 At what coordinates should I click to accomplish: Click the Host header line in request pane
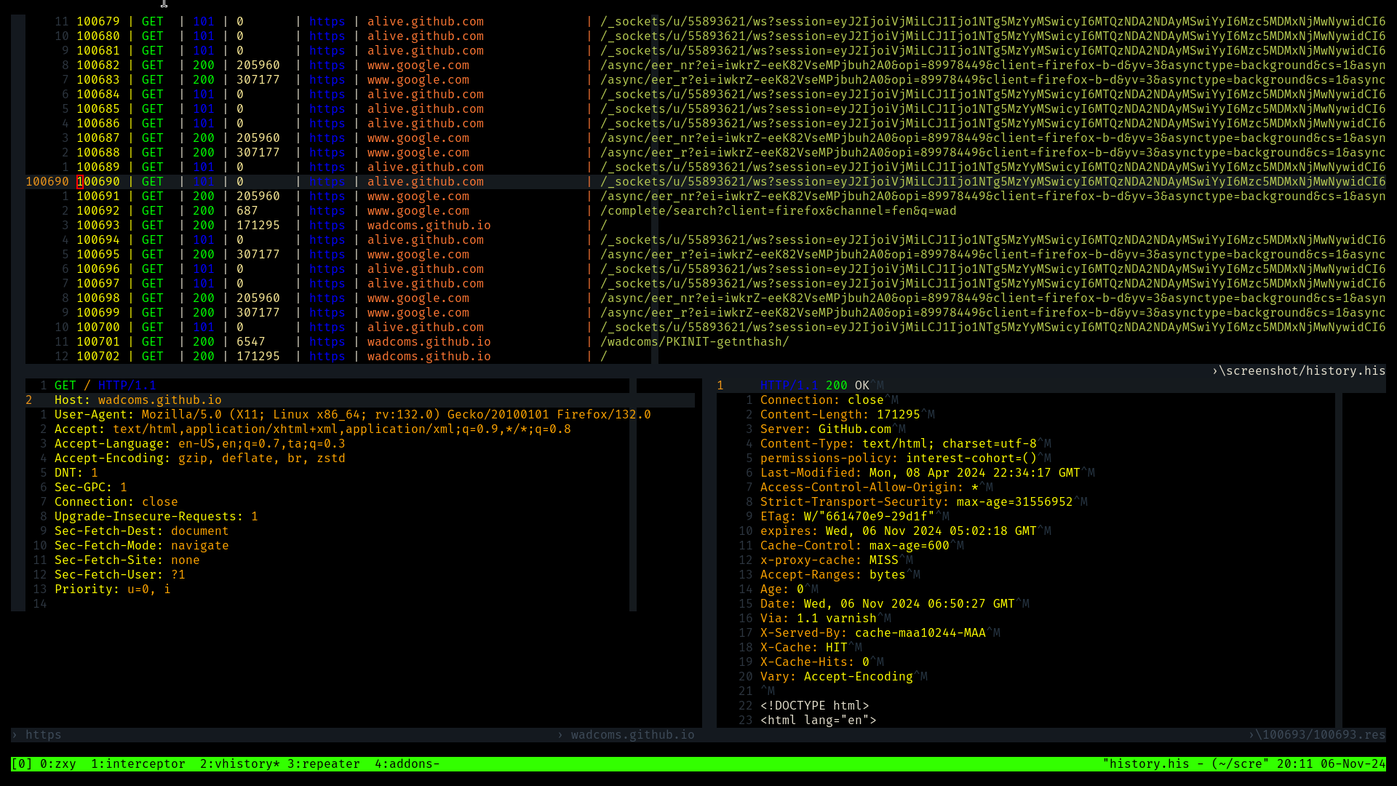[x=138, y=400]
